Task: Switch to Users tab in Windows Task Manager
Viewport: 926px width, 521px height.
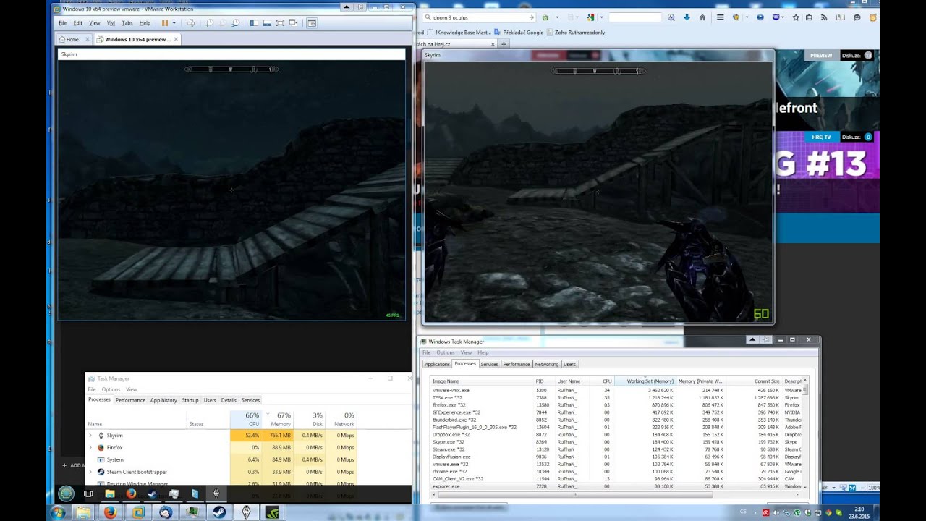Action: [x=569, y=364]
